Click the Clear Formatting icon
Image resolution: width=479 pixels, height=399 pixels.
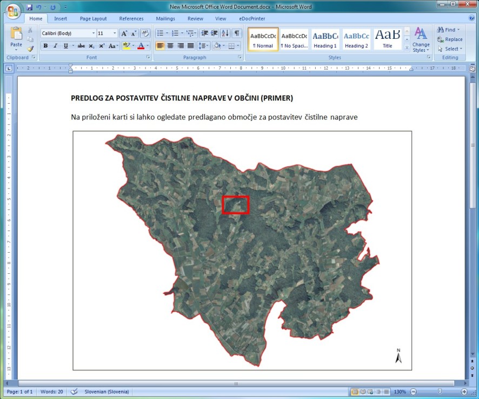click(x=145, y=33)
